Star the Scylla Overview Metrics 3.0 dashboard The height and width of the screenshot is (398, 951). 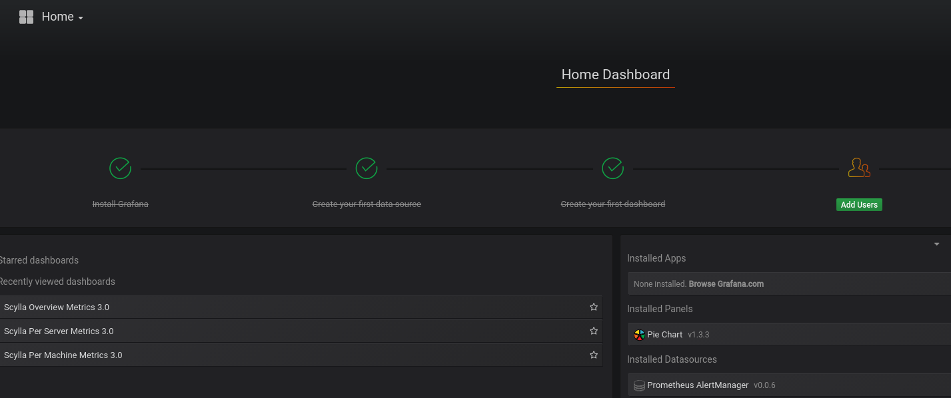[x=593, y=307]
